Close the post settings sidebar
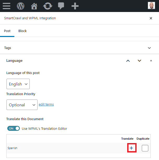 coord(151,18)
